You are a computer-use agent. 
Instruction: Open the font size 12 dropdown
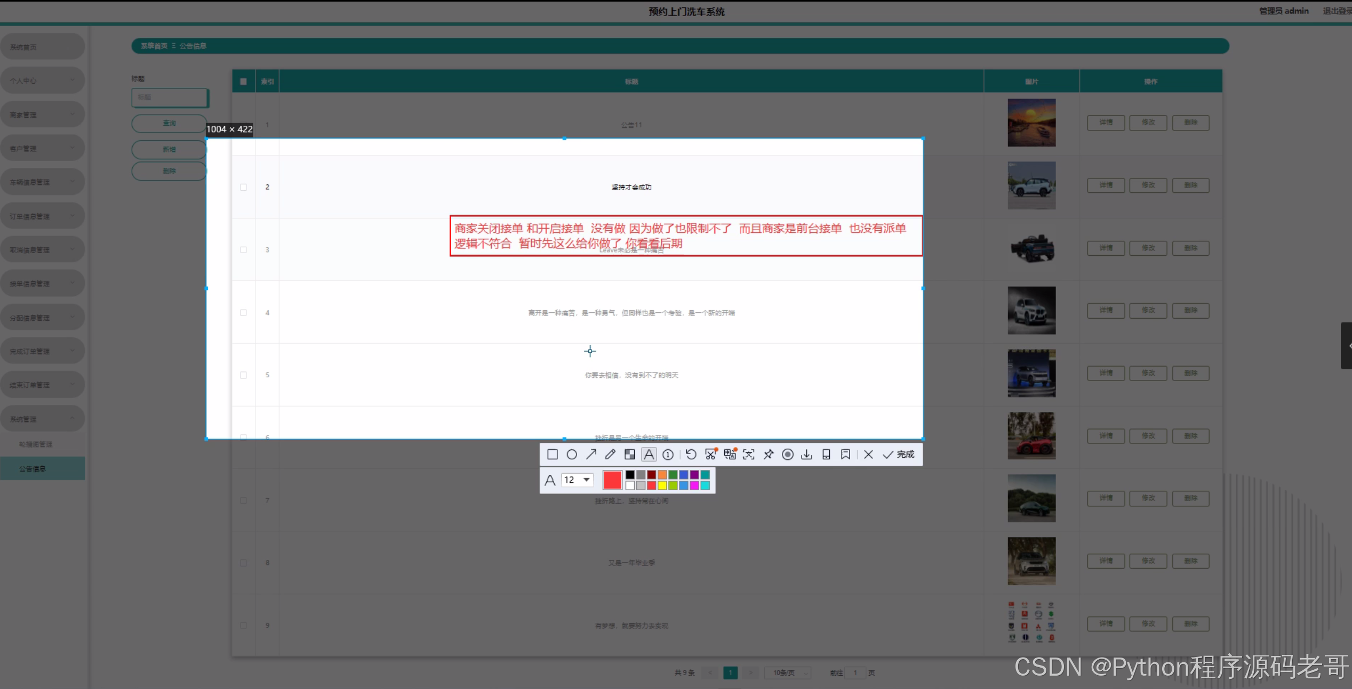click(578, 480)
